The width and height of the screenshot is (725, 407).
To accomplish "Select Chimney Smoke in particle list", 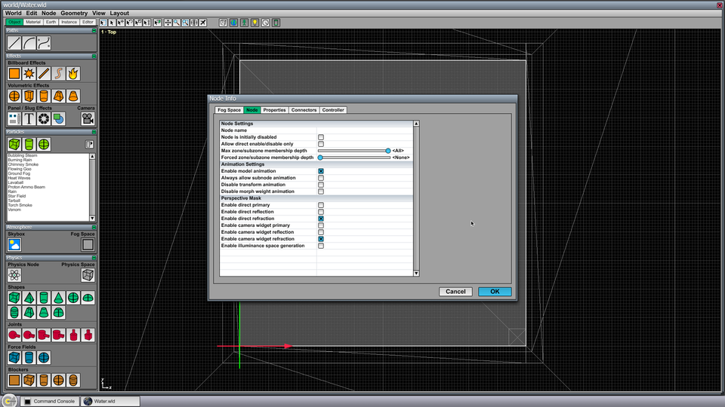I will pyautogui.click(x=23, y=164).
